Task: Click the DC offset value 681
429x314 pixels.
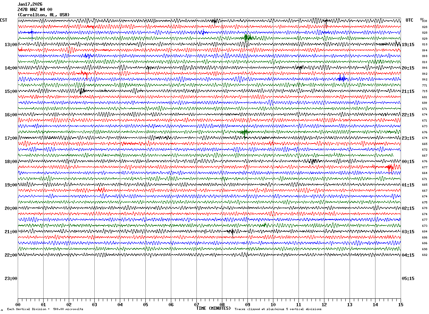Action: (x=425, y=97)
